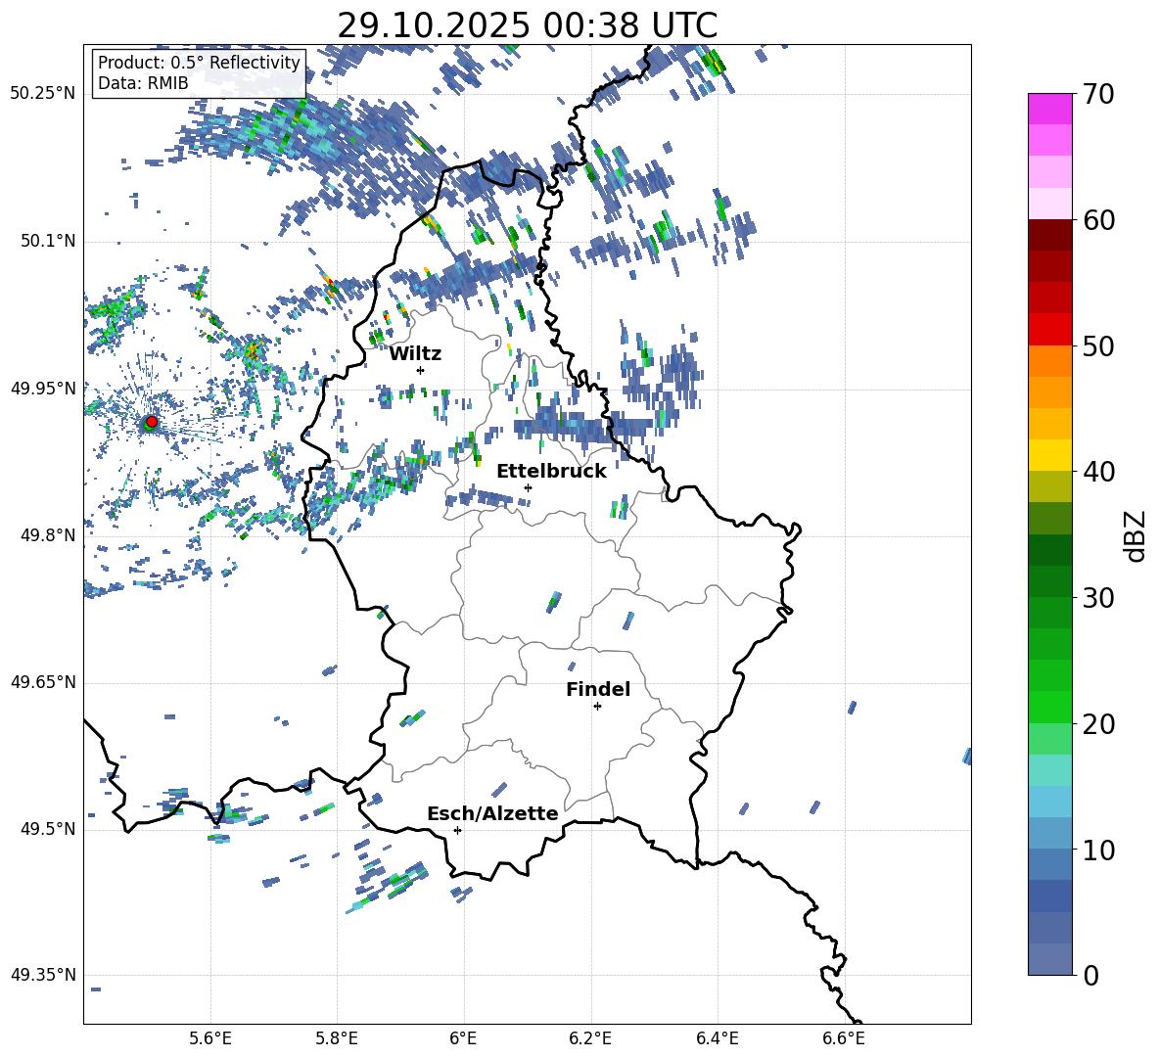
Task: Click the 49.8°N latitude label
Action: pos(49,535)
